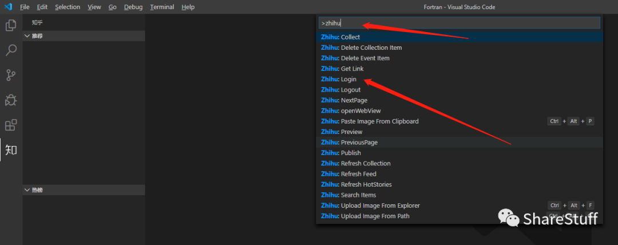618x245 pixels.
Task: Open the Go menu
Action: [113, 7]
